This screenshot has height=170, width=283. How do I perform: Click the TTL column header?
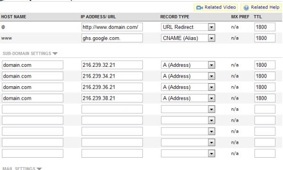click(258, 17)
